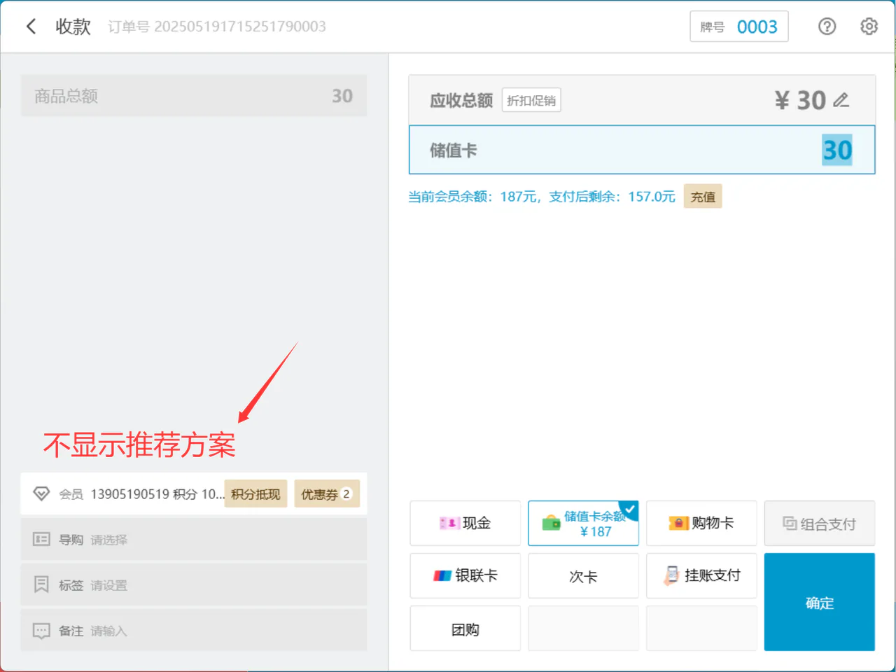Click the 充值 recharge button
The image size is (896, 672).
click(703, 197)
